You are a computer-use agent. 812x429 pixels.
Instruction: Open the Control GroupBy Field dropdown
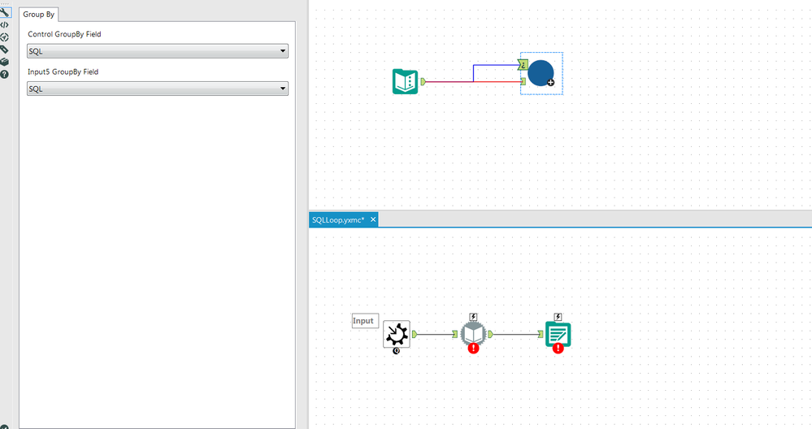(x=158, y=50)
